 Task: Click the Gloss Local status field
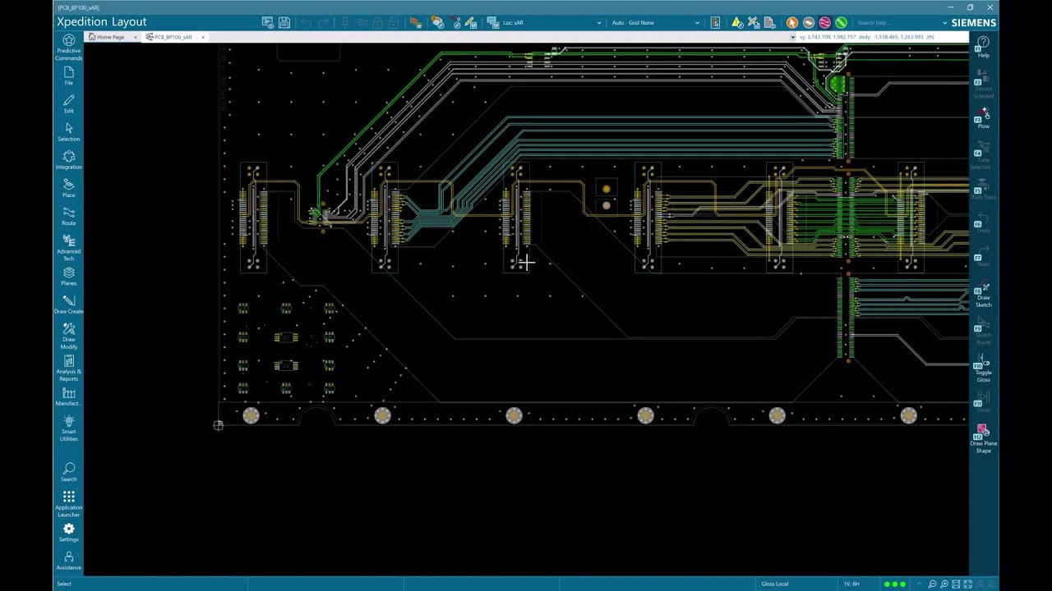coord(775,584)
